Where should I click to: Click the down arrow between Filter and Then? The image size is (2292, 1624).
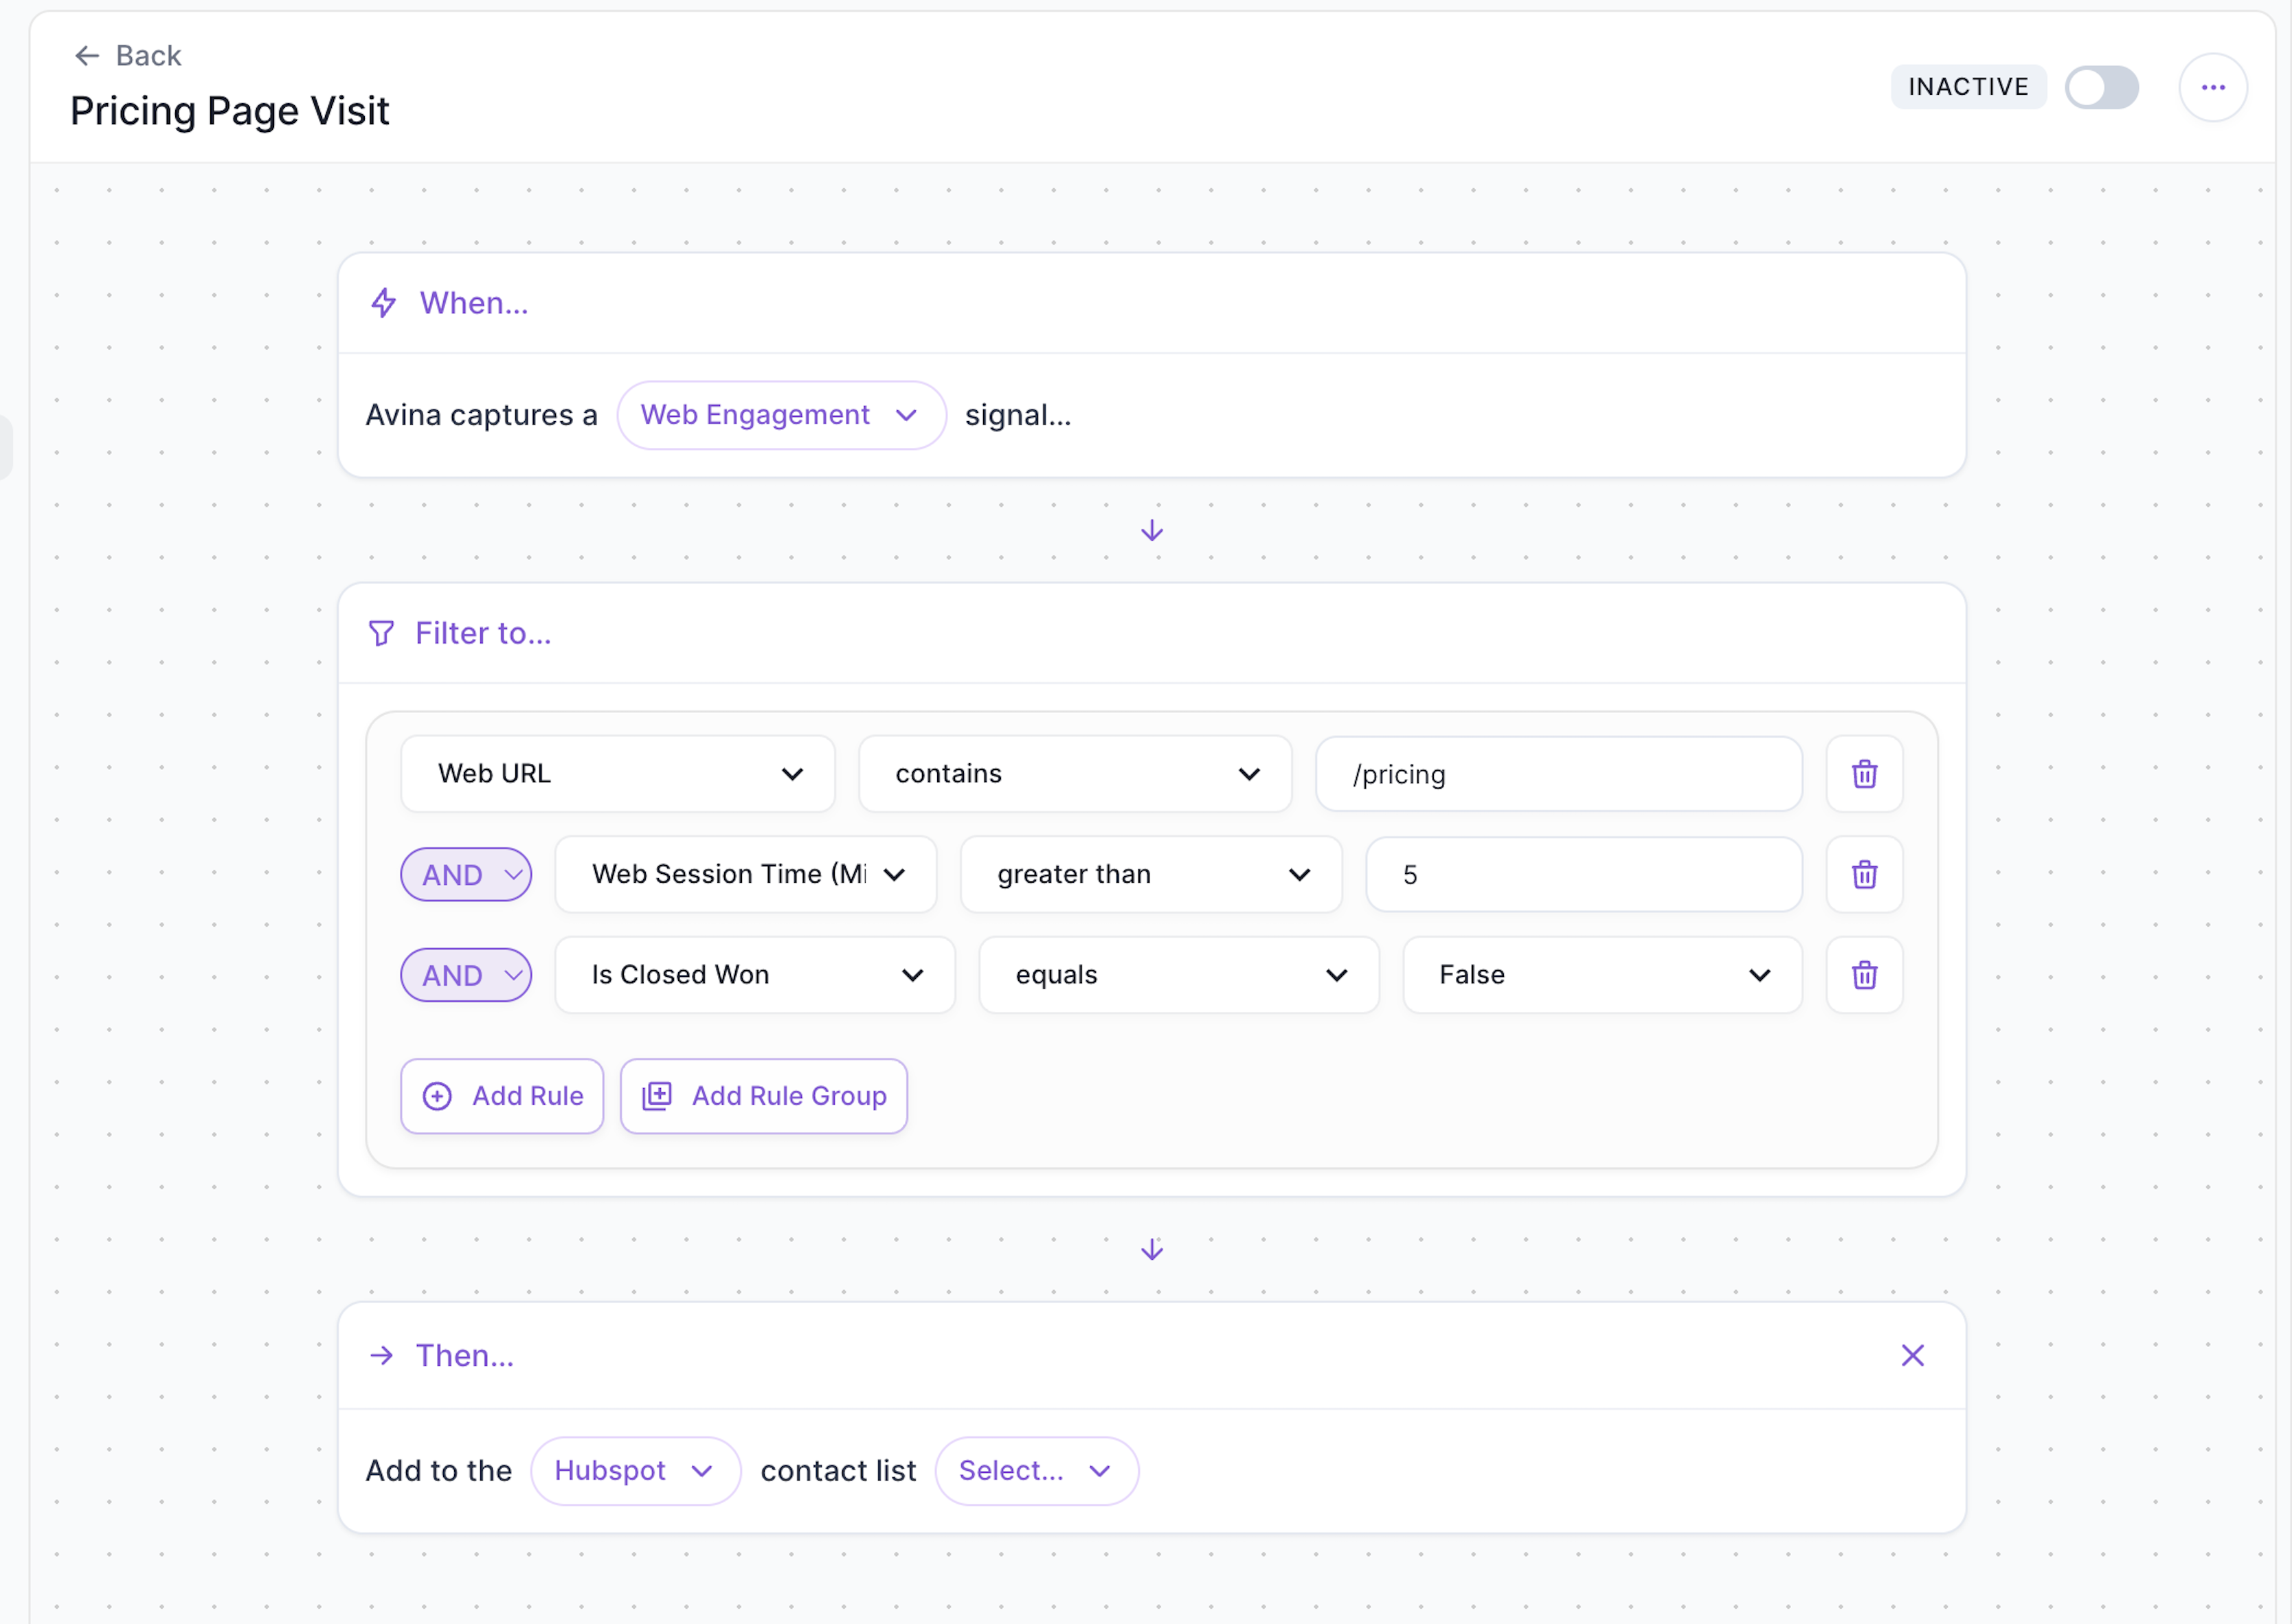click(x=1152, y=1249)
